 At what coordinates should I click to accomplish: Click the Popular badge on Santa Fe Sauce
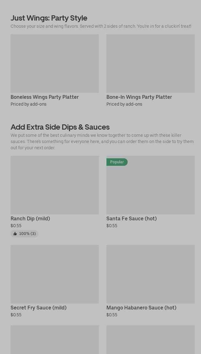tap(117, 162)
